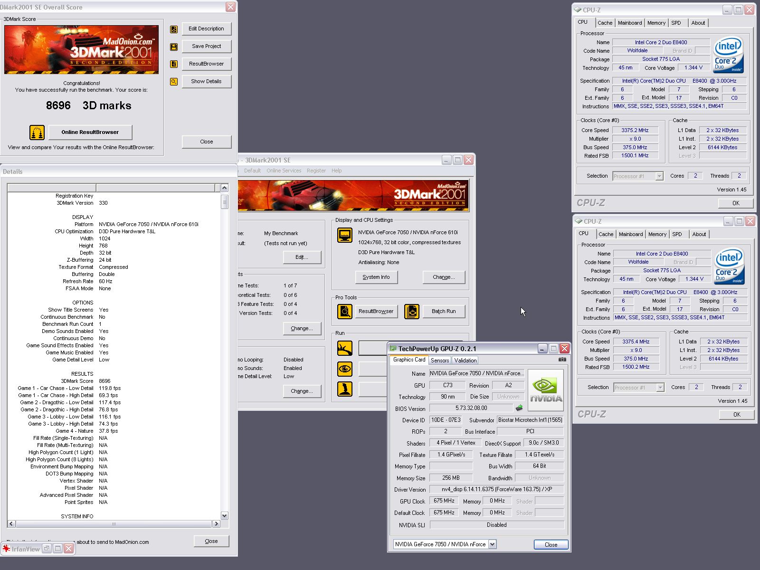Click Change button in Display and CPU Settings
The width and height of the screenshot is (760, 570).
click(444, 277)
